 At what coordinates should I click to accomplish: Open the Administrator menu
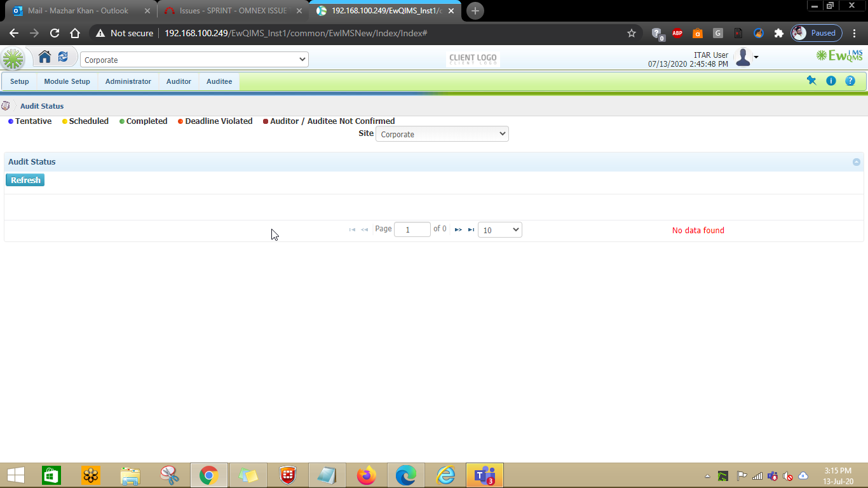(x=128, y=81)
